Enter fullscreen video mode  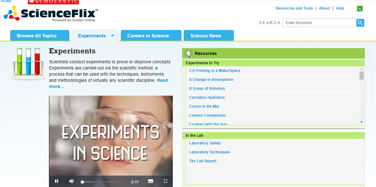click(165, 181)
